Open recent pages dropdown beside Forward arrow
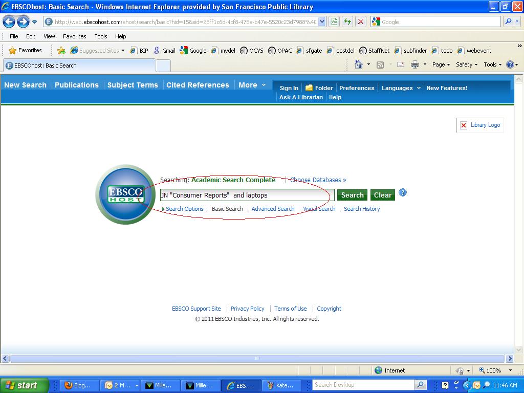Image resolution: width=524 pixels, height=393 pixels. pos(34,22)
